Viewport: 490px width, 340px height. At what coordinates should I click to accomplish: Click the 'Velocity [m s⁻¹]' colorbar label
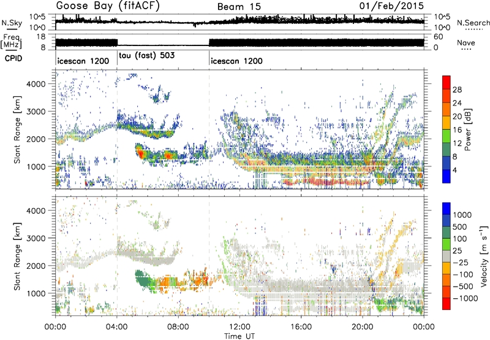tap(484, 256)
